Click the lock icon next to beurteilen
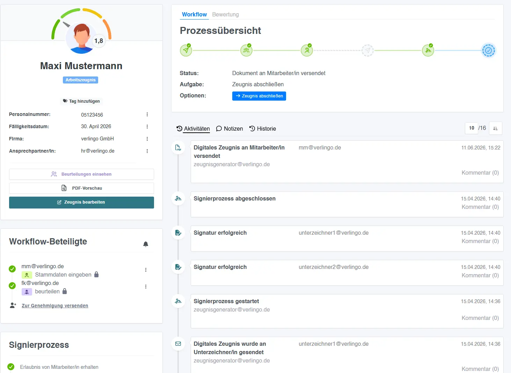The image size is (511, 373). point(65,291)
